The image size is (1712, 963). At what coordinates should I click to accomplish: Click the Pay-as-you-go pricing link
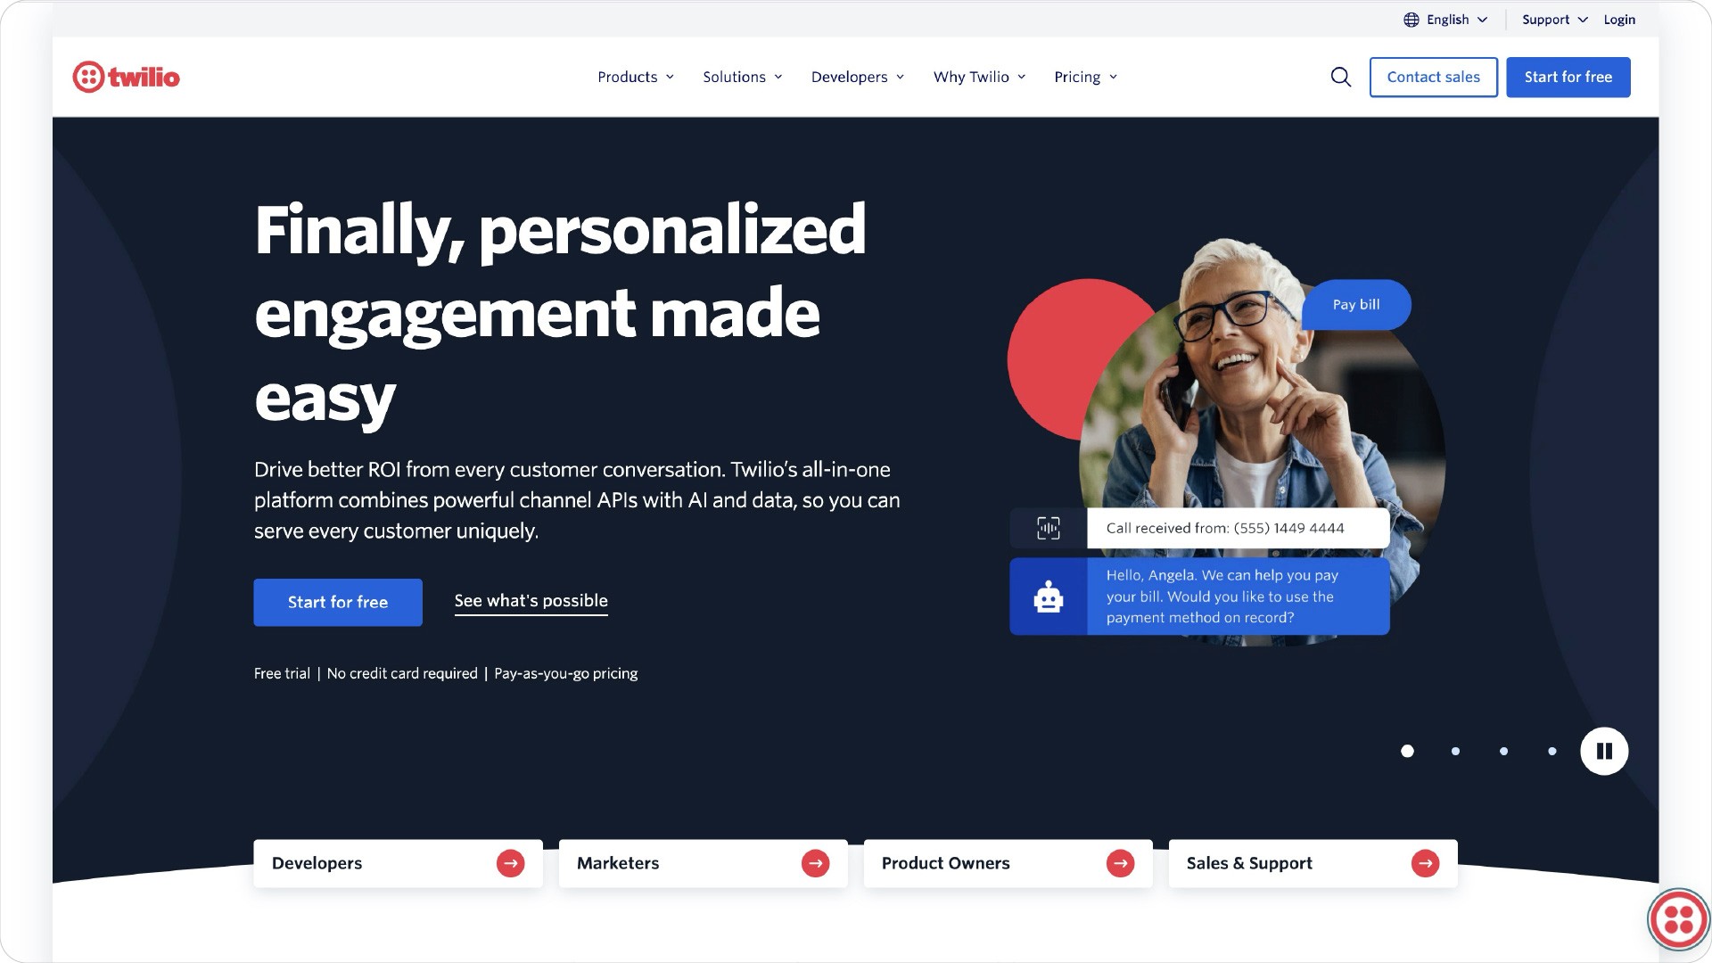click(565, 672)
